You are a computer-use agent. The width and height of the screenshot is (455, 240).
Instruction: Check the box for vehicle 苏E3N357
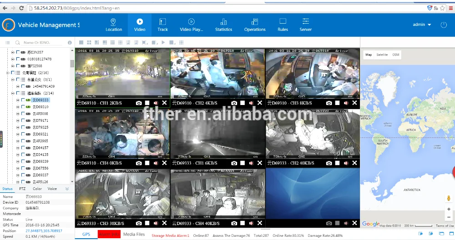coord(18,52)
